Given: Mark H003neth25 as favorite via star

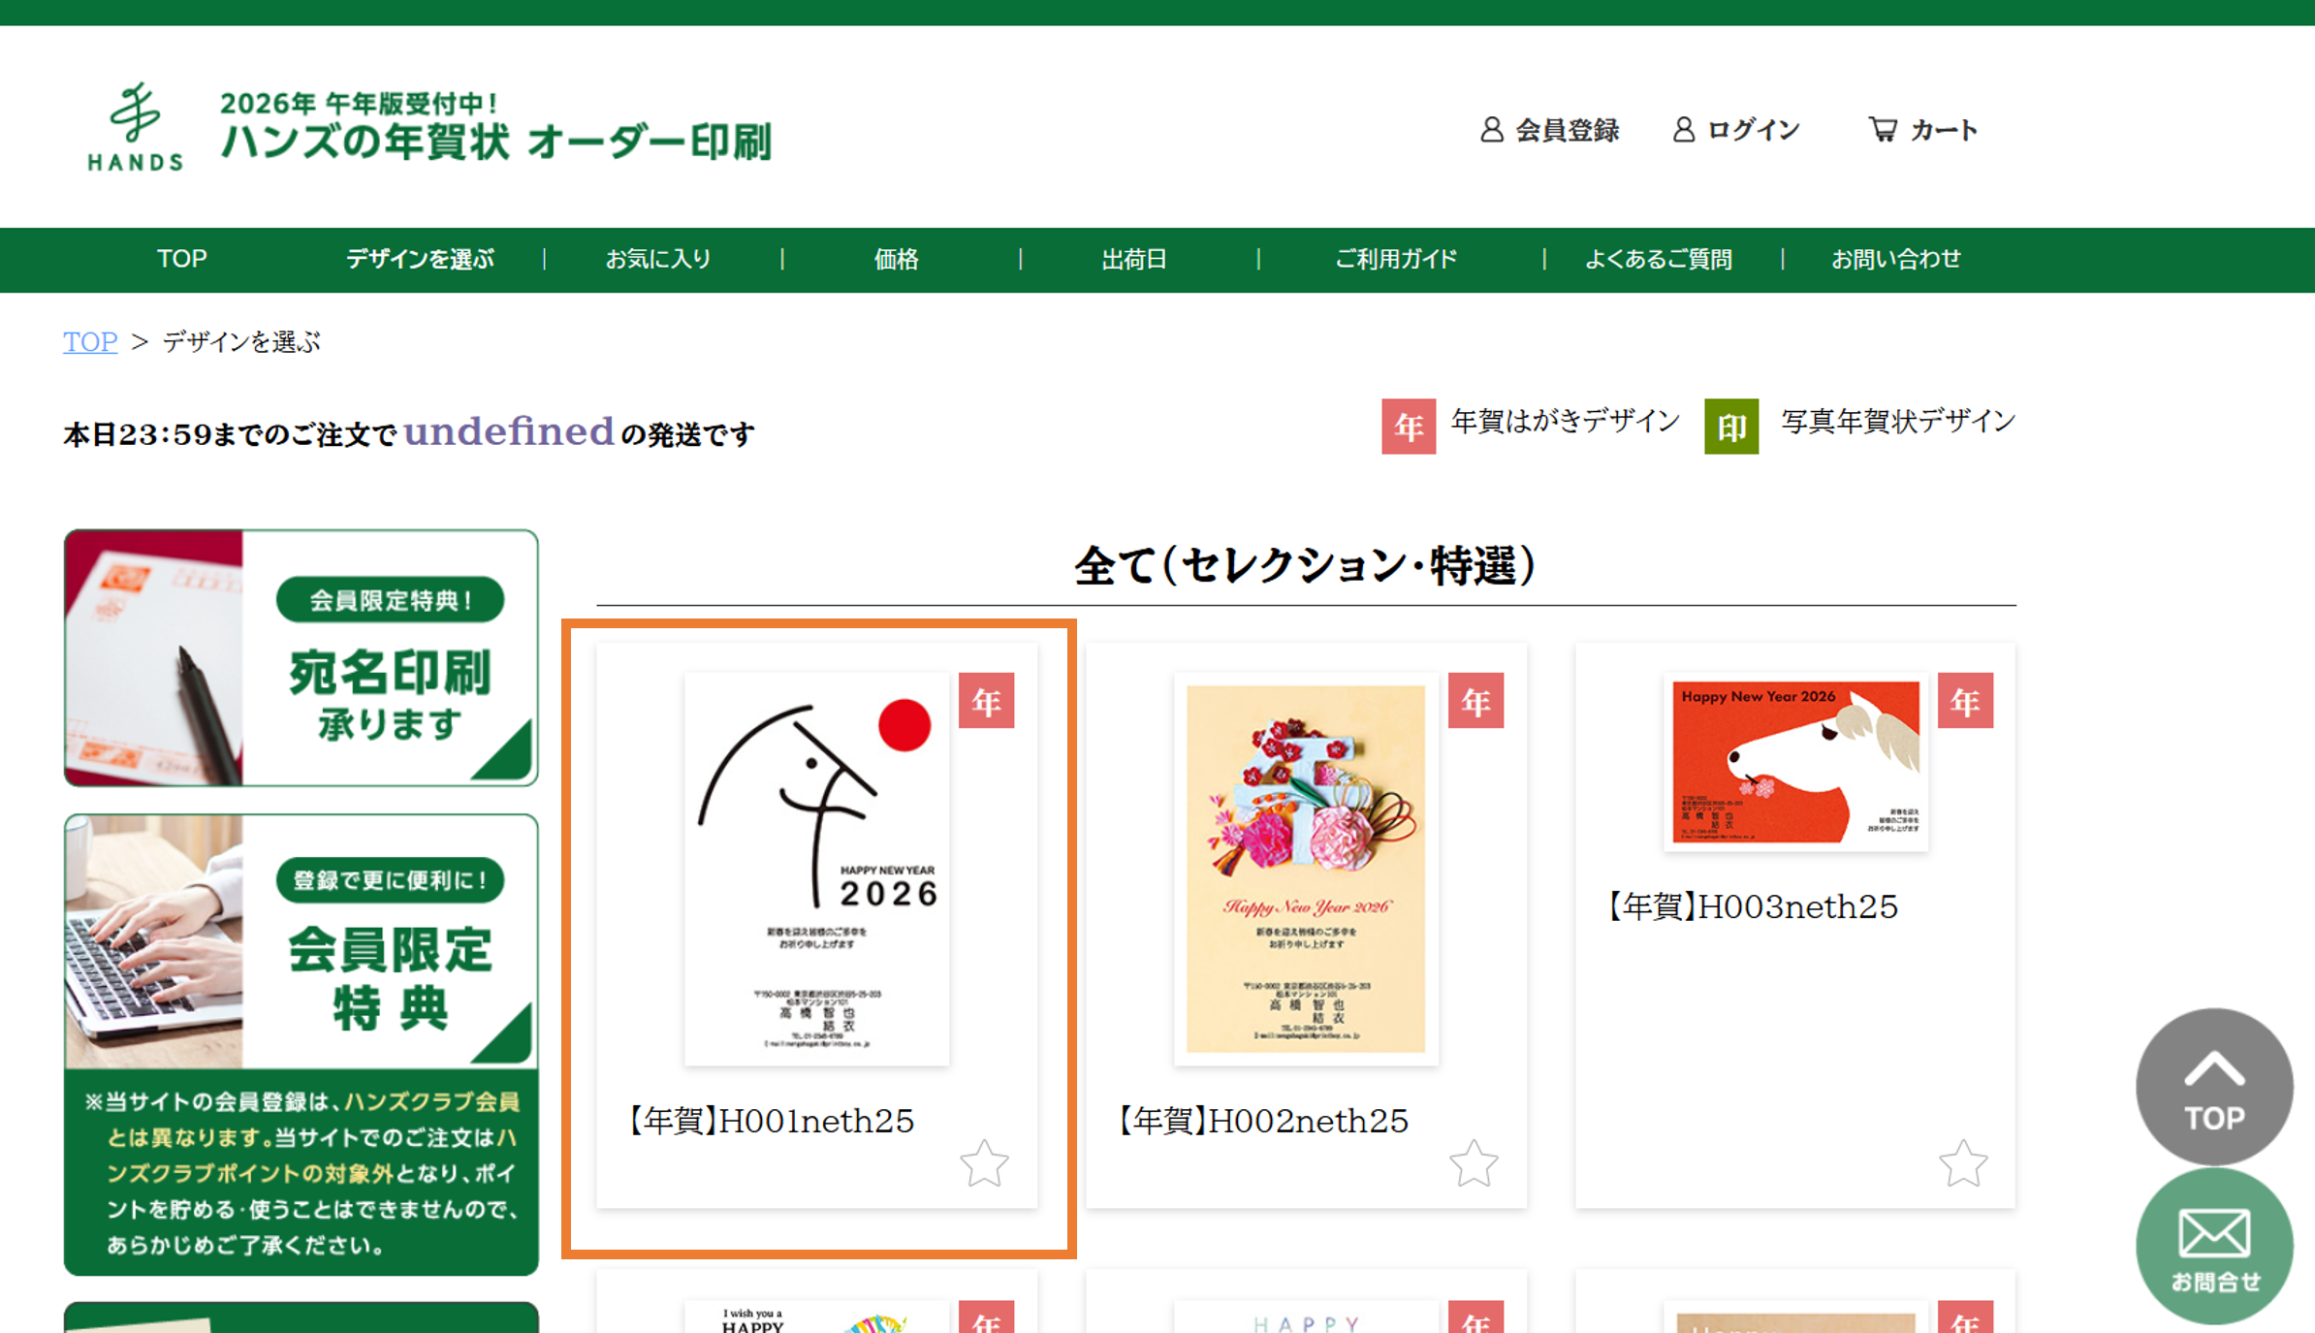Looking at the screenshot, I should 1963,1162.
